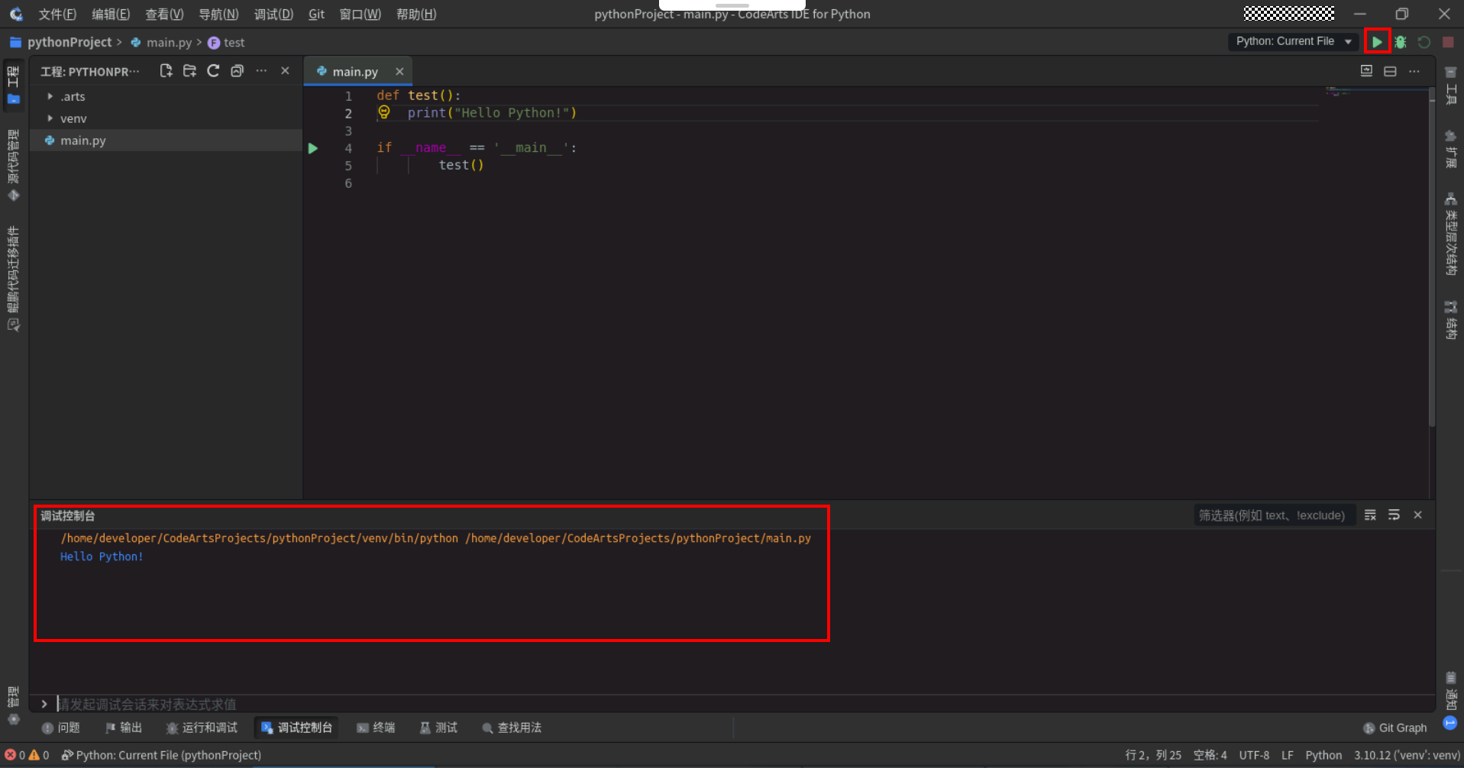The image size is (1464, 768).
Task: Open Git menu
Action: click(x=316, y=14)
